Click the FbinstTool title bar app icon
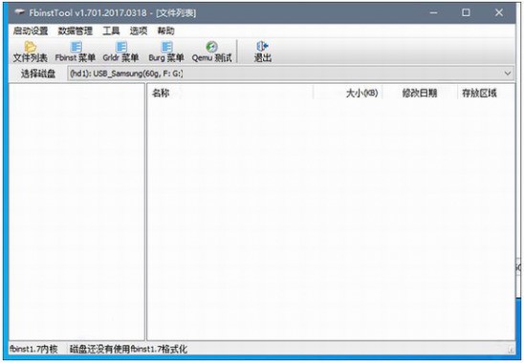The image size is (524, 363). [20, 12]
